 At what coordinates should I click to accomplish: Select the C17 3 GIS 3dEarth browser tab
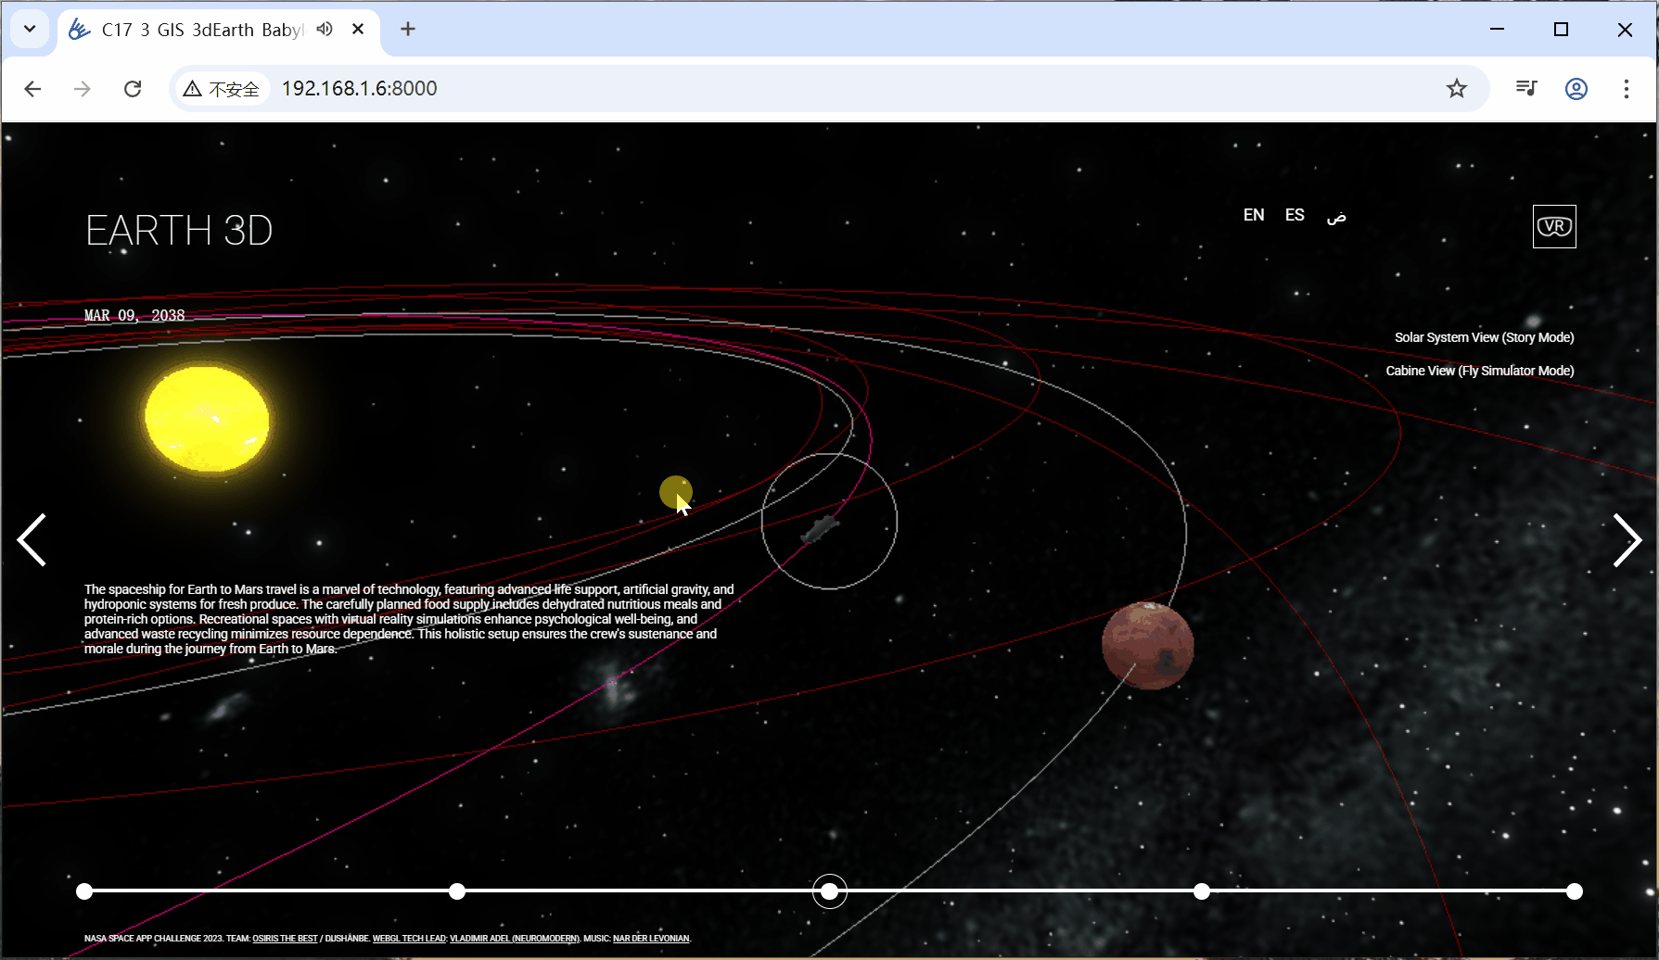219,30
